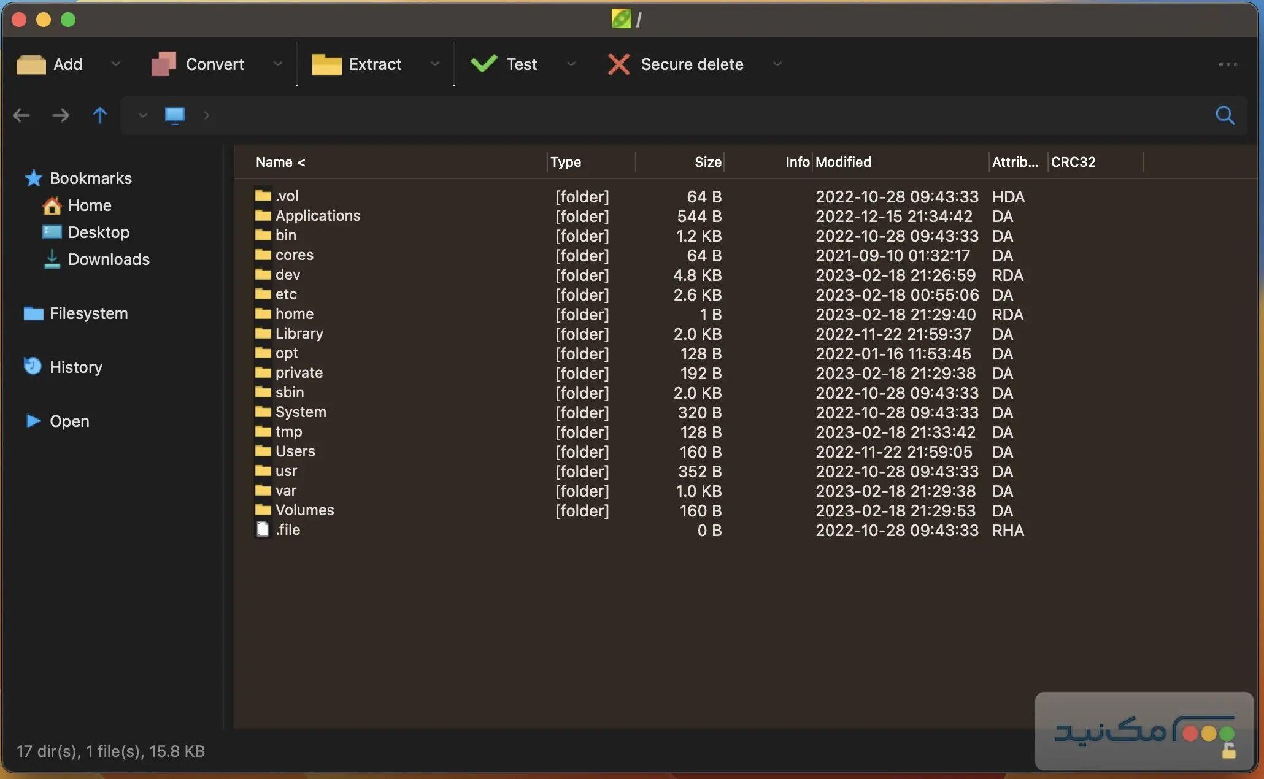Select the Applications folder row

[317, 216]
